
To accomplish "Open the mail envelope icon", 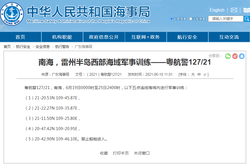I will click(x=234, y=10).
